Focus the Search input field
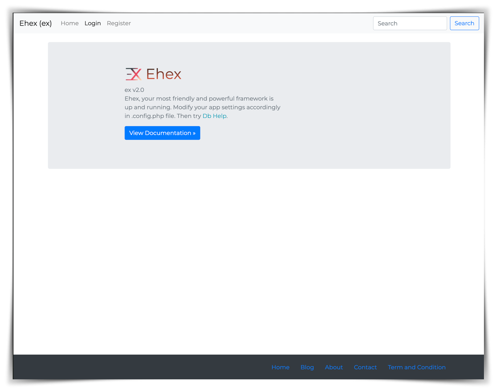The image size is (497, 392). click(x=410, y=23)
